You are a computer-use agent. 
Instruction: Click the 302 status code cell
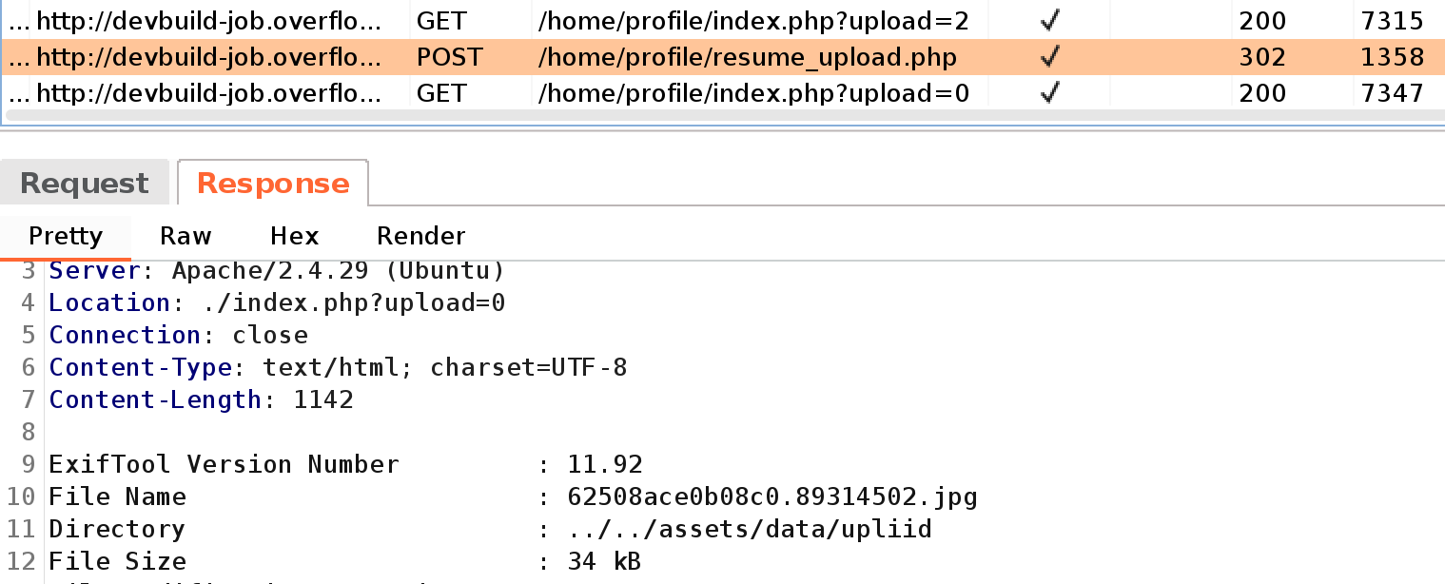point(1262,58)
